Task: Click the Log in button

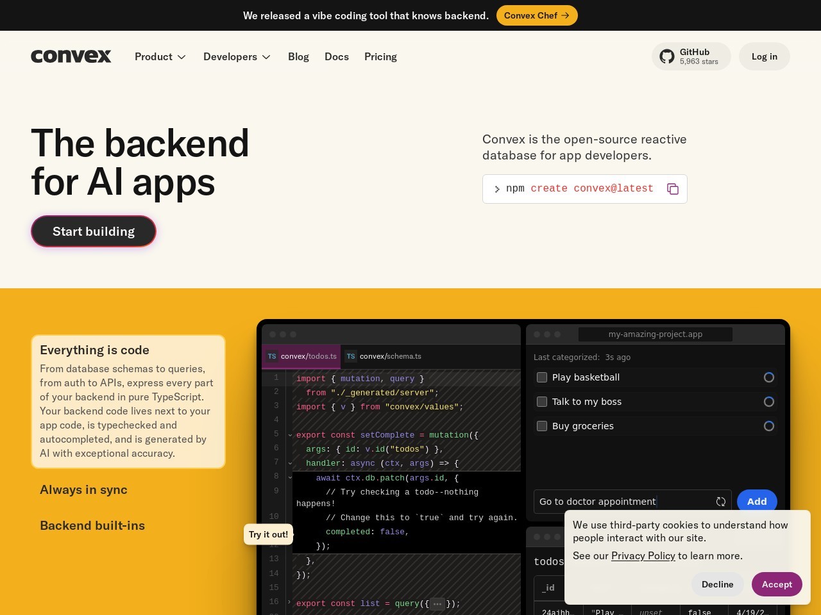Action: click(x=765, y=56)
